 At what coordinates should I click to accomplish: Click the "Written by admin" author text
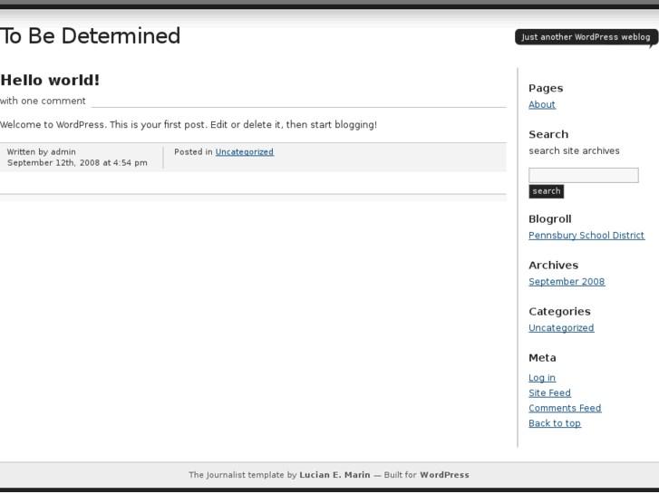click(x=42, y=152)
